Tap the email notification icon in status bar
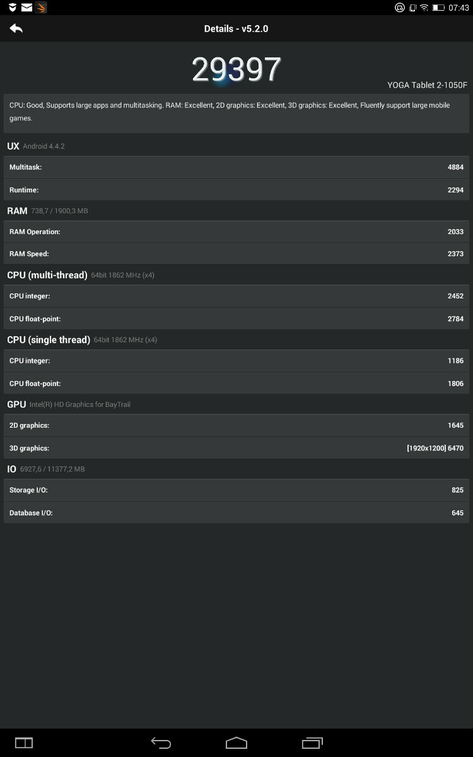Screen dimensions: 473x757 (26, 8)
